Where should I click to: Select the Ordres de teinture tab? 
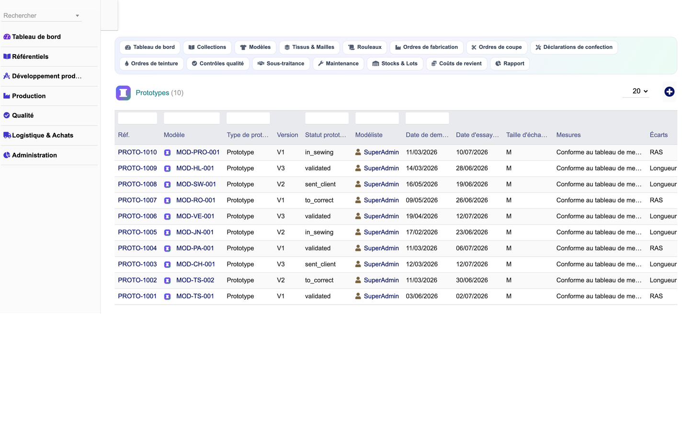pyautogui.click(x=151, y=64)
